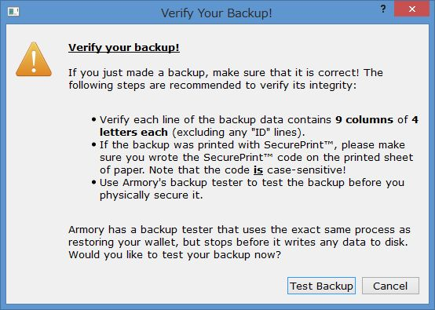The height and width of the screenshot is (310, 435).
Task: Open the question mark help button
Action: pos(383,9)
